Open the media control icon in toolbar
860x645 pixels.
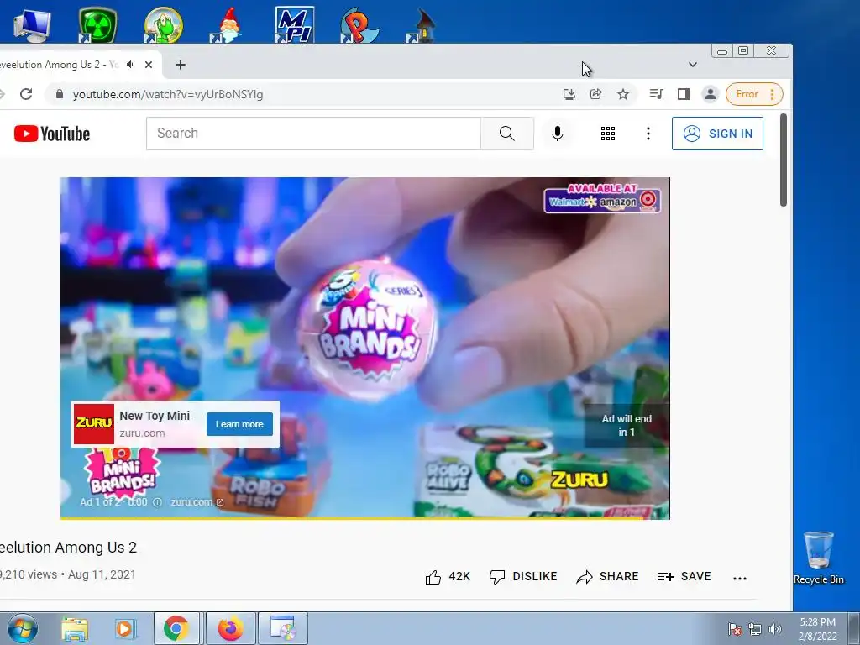pos(656,94)
